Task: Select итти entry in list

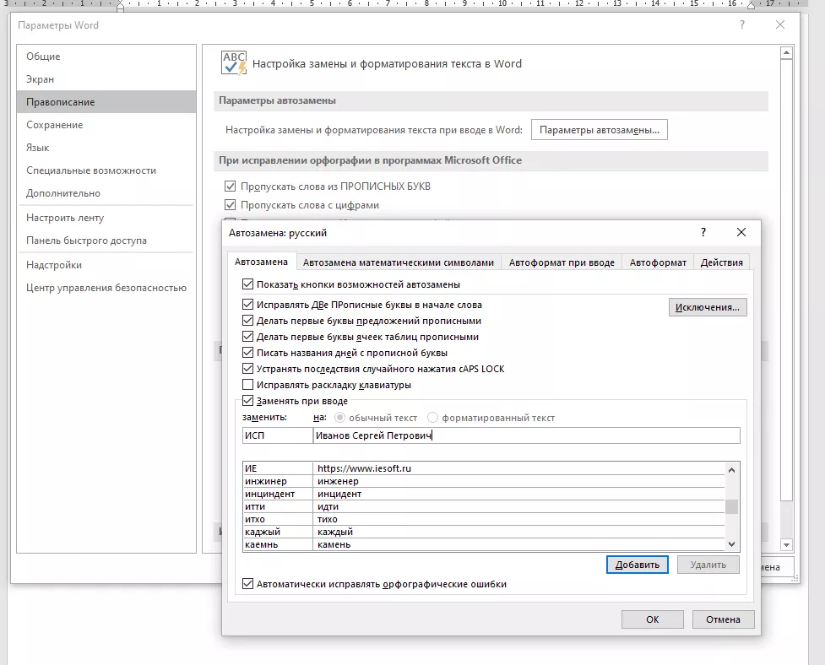Action: (484, 506)
